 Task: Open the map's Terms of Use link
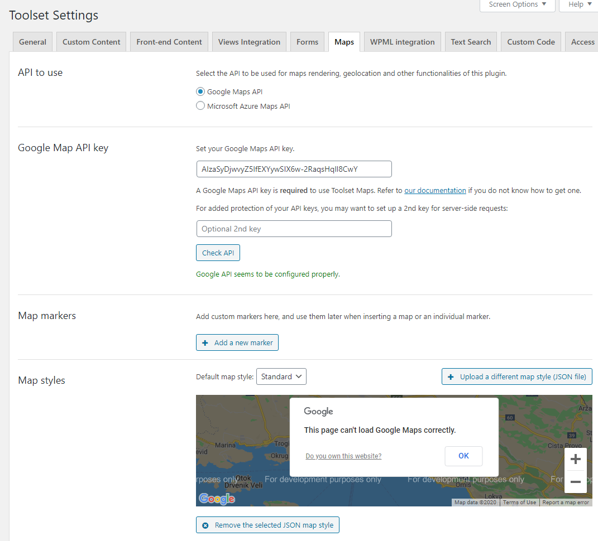pos(519,503)
